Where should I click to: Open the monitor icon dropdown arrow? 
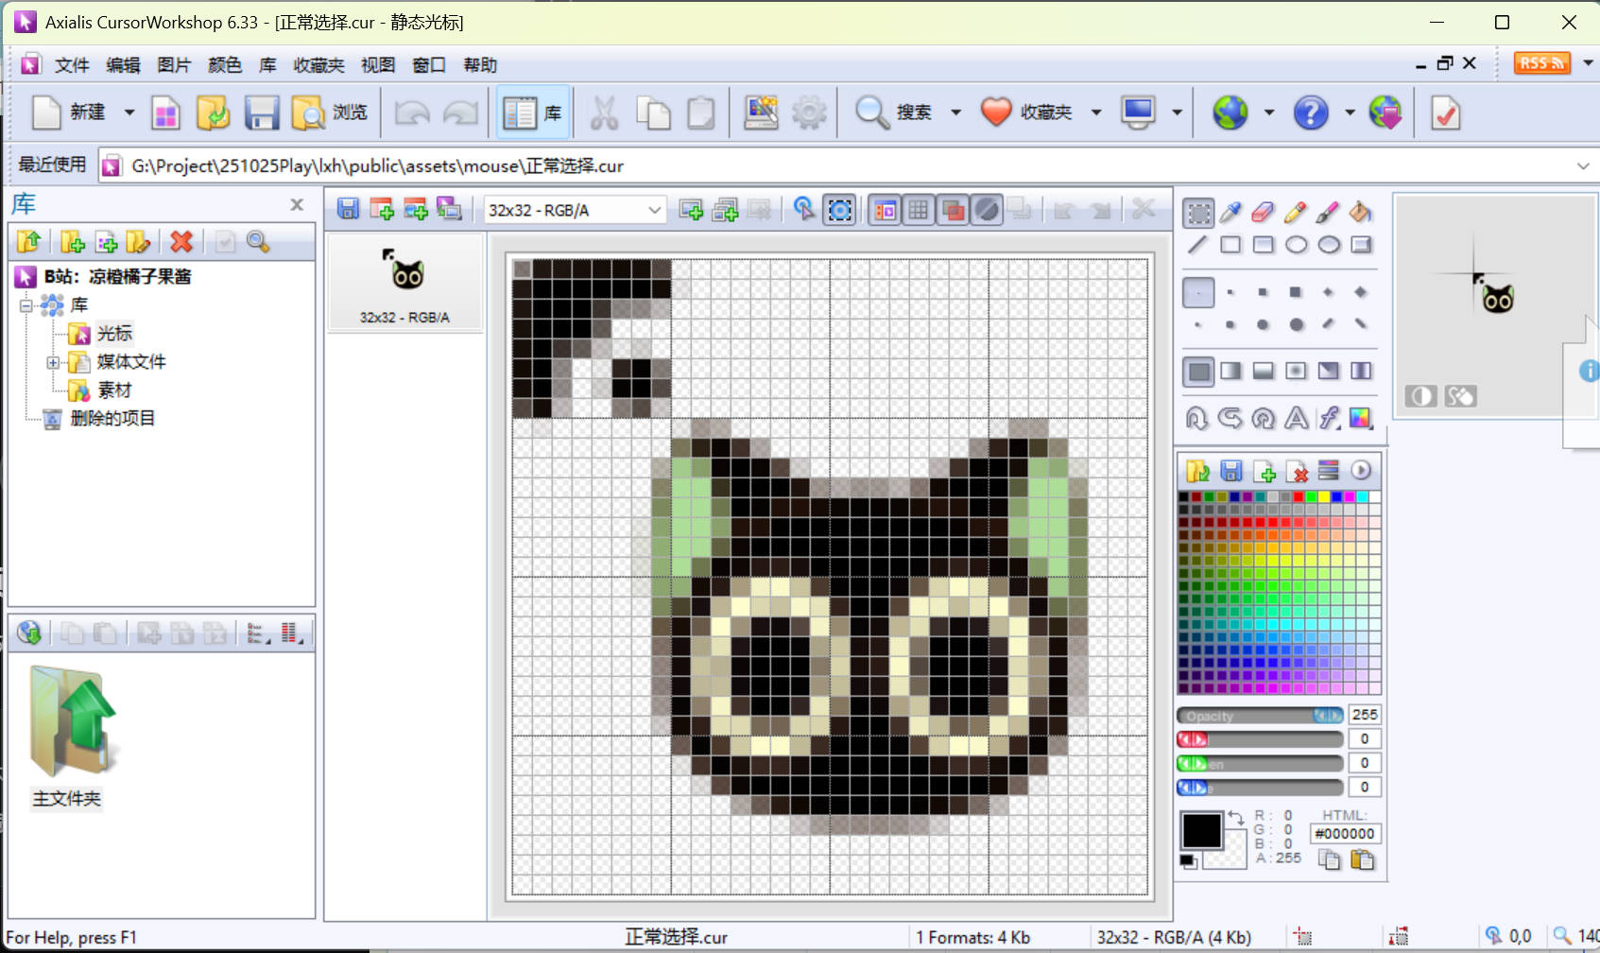click(x=1177, y=113)
